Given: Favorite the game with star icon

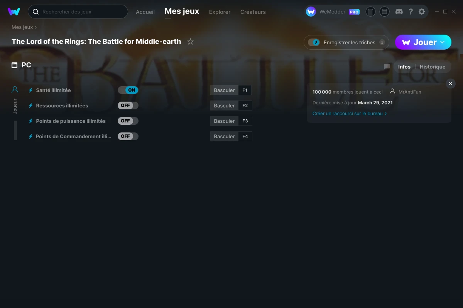Looking at the screenshot, I should coord(190,42).
